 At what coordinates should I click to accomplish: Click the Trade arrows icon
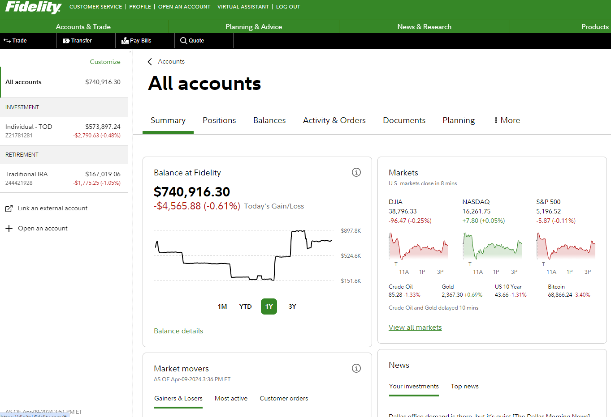(x=7, y=41)
